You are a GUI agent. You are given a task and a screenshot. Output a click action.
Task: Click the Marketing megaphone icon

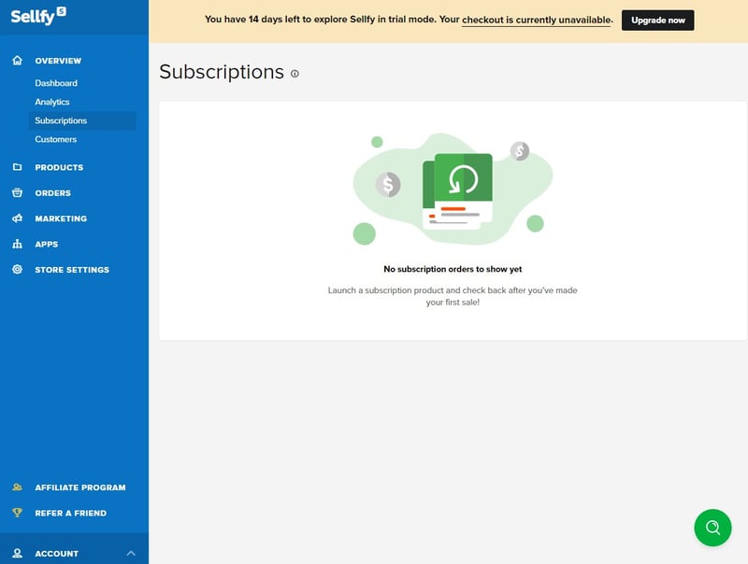coord(17,219)
